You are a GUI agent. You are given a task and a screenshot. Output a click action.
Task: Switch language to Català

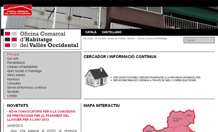coord(91,32)
